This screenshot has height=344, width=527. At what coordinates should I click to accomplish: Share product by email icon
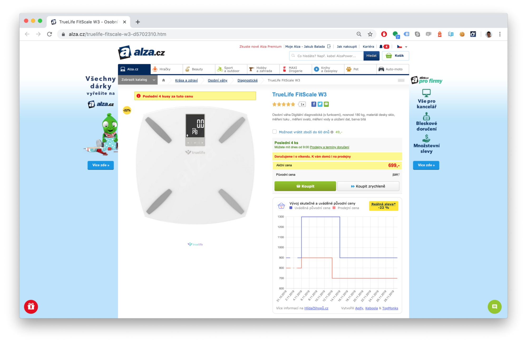tap(326, 104)
